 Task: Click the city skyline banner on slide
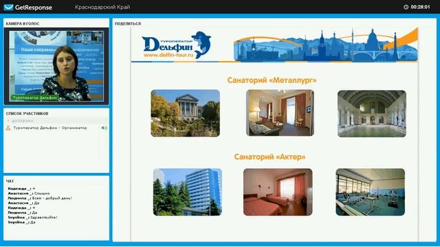coord(326,45)
